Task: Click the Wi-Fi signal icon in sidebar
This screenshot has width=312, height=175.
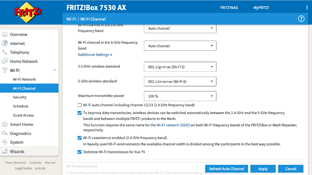Action: pyautogui.click(x=5, y=70)
